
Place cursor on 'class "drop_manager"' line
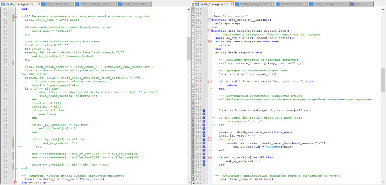click(x=229, y=16)
